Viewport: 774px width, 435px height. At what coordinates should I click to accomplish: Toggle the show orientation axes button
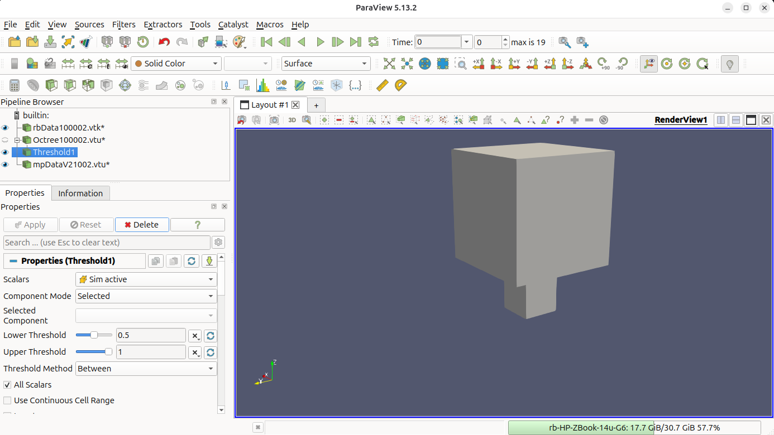pyautogui.click(x=648, y=64)
